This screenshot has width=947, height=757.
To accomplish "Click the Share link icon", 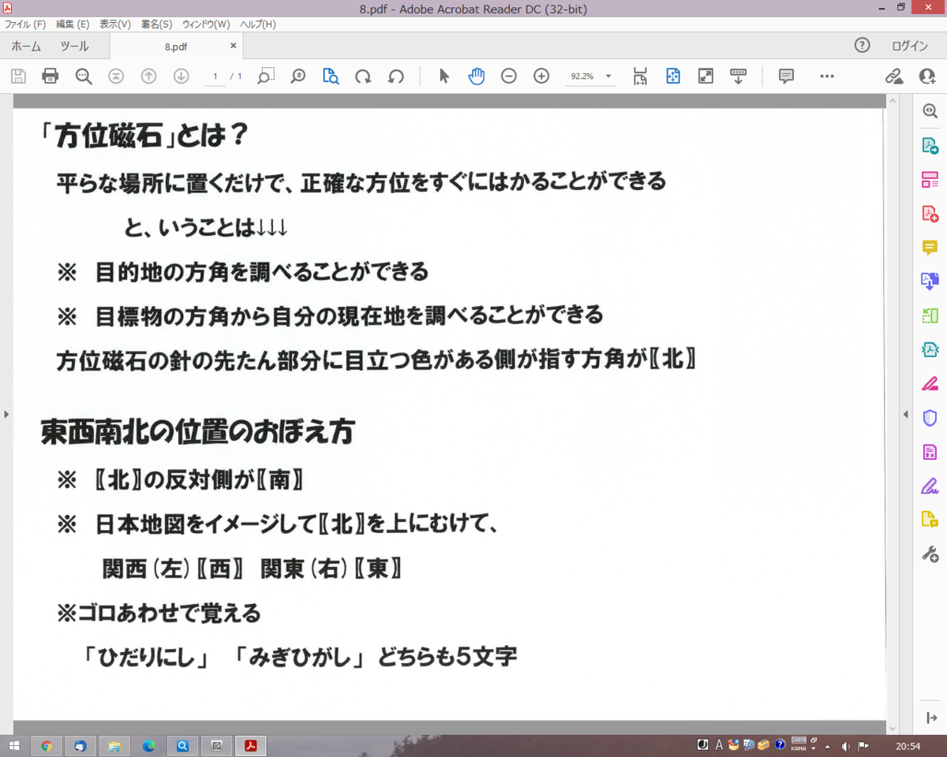I will click(x=893, y=76).
